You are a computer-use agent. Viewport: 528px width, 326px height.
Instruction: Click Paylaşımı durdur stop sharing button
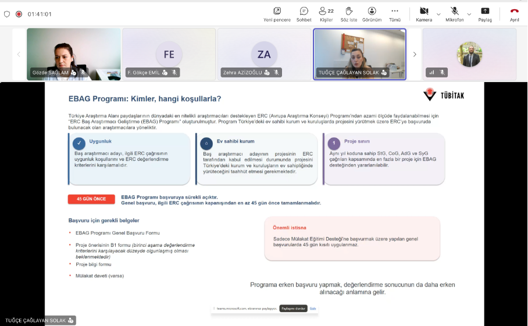pyautogui.click(x=293, y=309)
